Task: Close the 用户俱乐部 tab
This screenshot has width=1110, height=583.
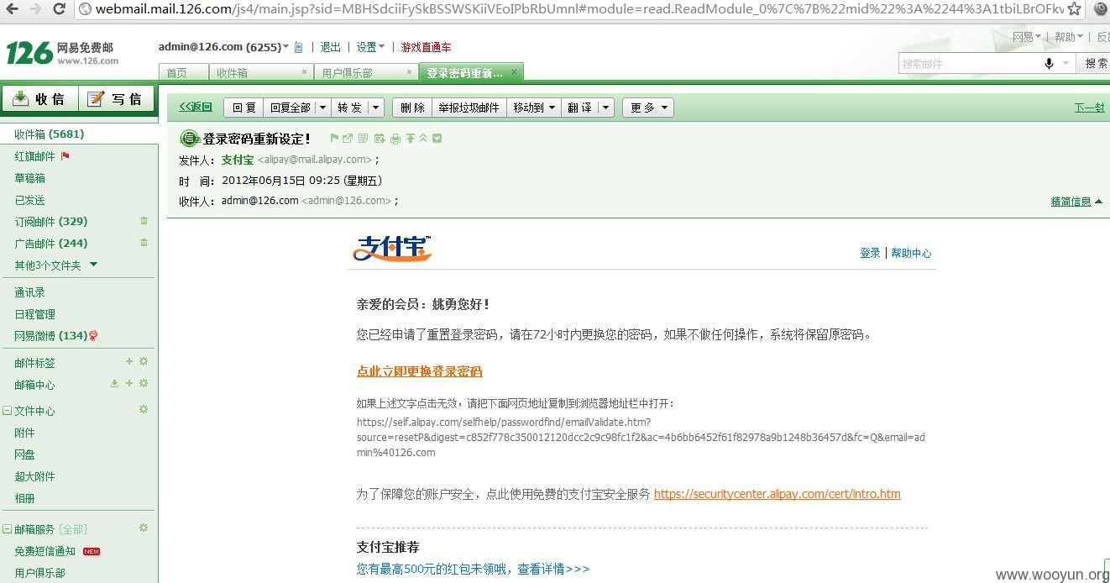Action: pyautogui.click(x=410, y=72)
